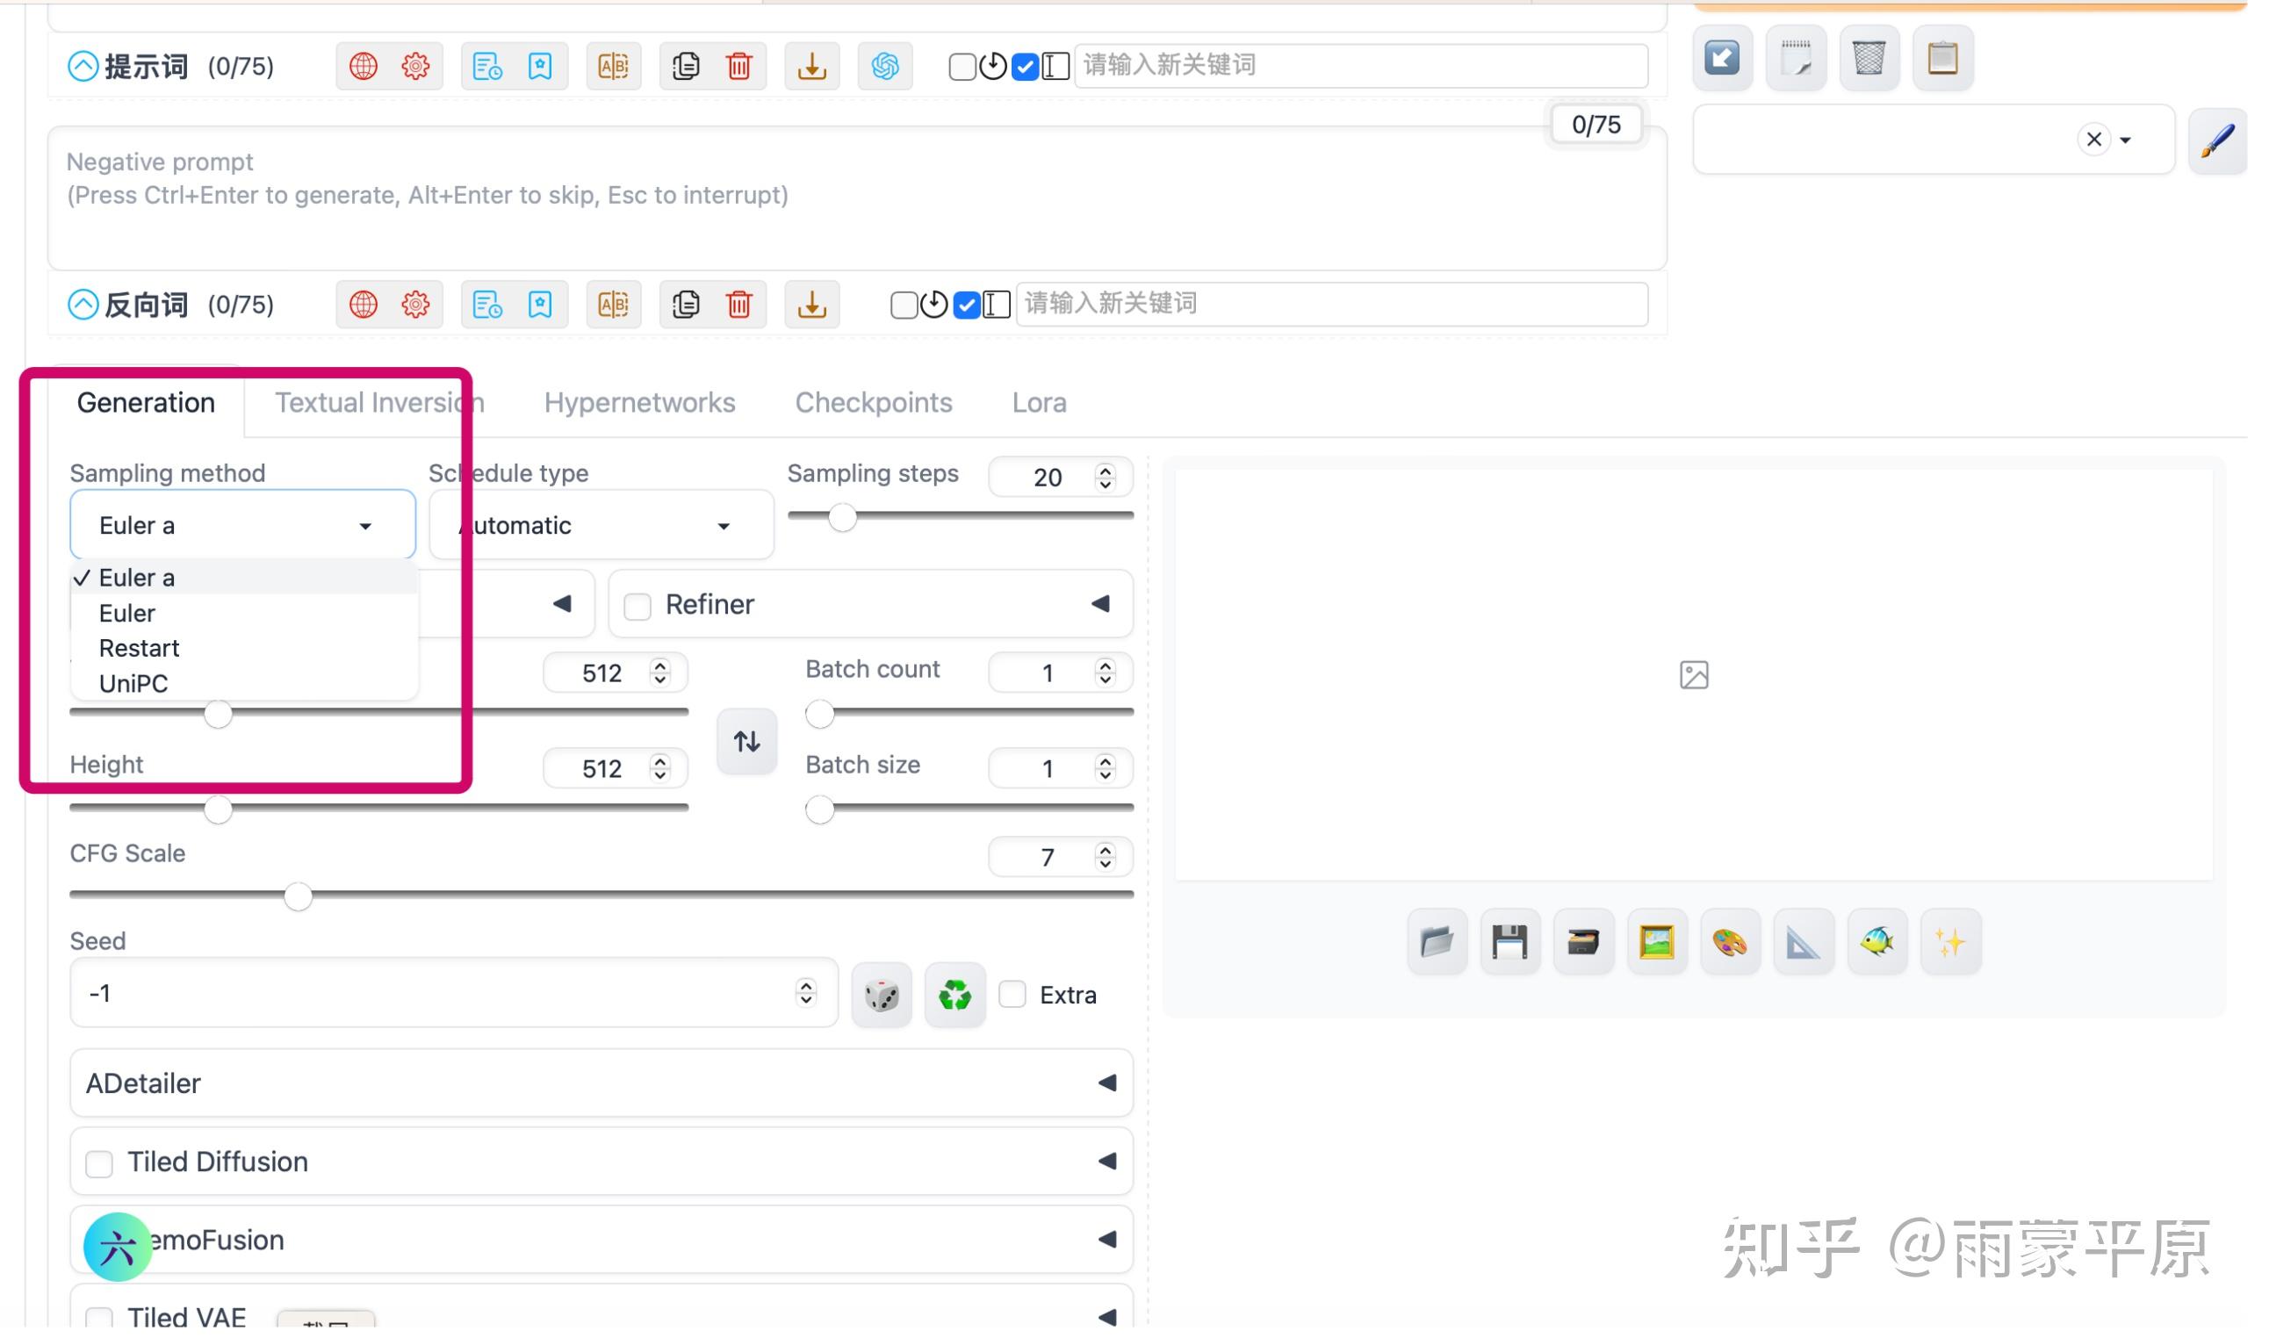Image resolution: width=2269 pixels, height=1338 pixels.
Task: Open the Schedule type dropdown
Action: coord(598,524)
